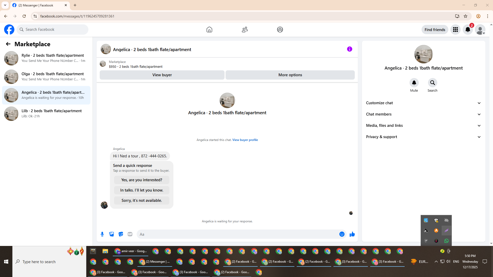Click More options button
The width and height of the screenshot is (493, 277).
click(x=290, y=75)
